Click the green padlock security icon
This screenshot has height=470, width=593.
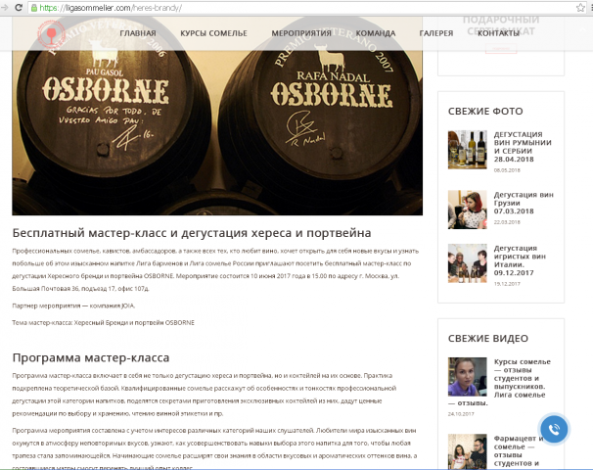point(34,8)
